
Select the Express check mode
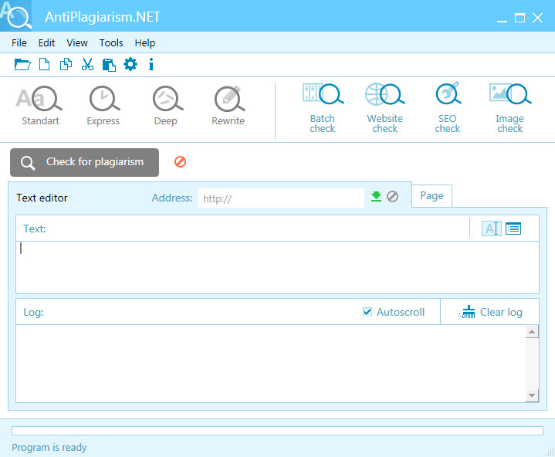pyautogui.click(x=103, y=106)
